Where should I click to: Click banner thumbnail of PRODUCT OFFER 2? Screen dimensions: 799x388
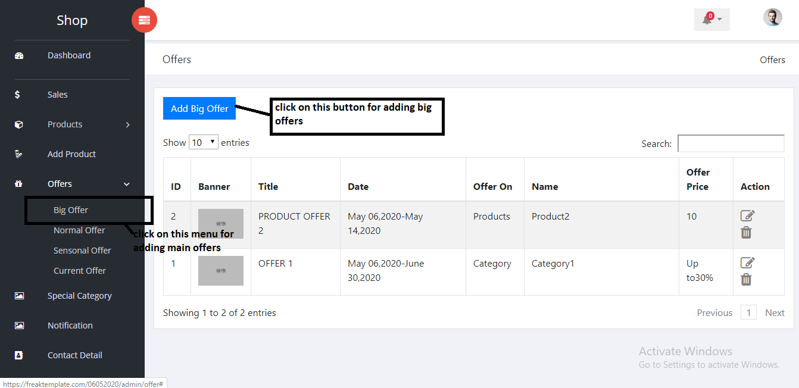(x=221, y=223)
